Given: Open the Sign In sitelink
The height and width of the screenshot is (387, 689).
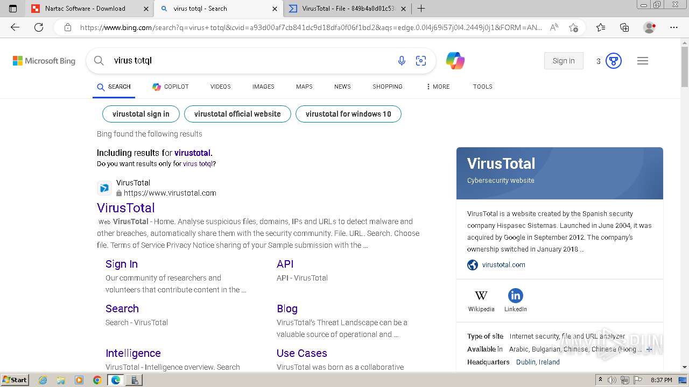Looking at the screenshot, I should point(122,264).
